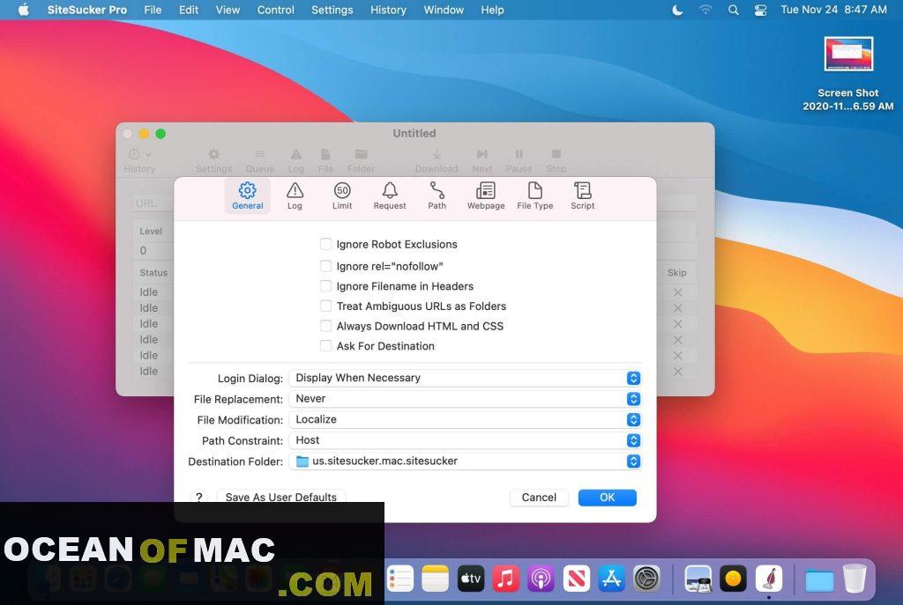Open Spotlight search from the menu bar

coord(733,10)
